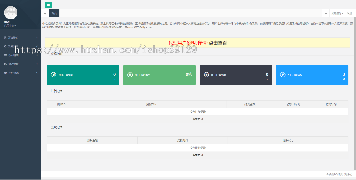Click the 测试 username in sidebar
The width and height of the screenshot is (356, 180).
pos(7,22)
